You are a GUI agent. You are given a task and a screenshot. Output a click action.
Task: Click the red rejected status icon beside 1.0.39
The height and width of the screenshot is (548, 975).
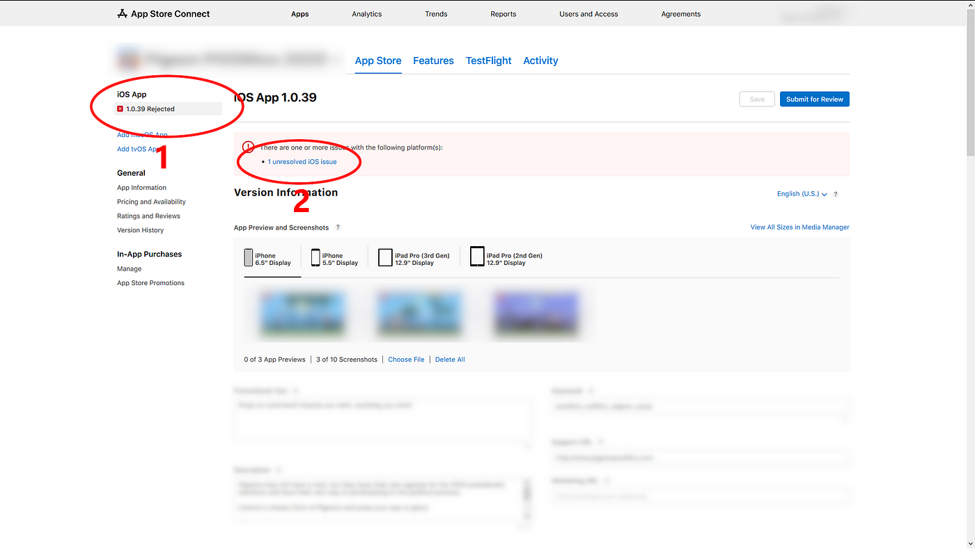[x=120, y=109]
